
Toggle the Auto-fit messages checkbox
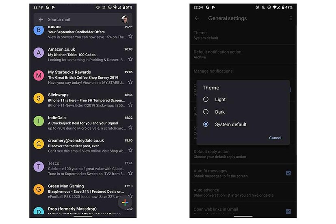tap(288, 173)
